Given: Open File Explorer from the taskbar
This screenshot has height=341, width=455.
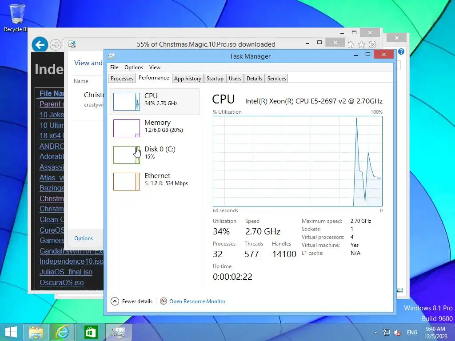Looking at the screenshot, I should [36, 332].
